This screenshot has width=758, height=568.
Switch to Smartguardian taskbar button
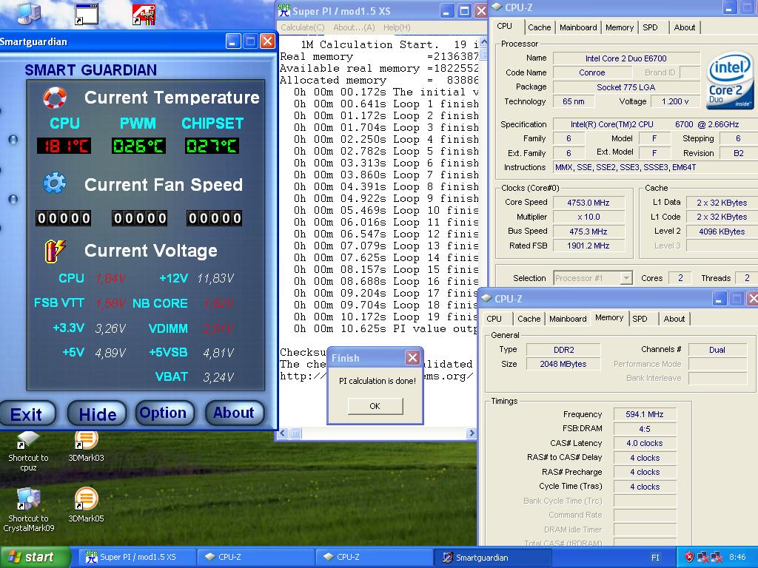point(492,558)
